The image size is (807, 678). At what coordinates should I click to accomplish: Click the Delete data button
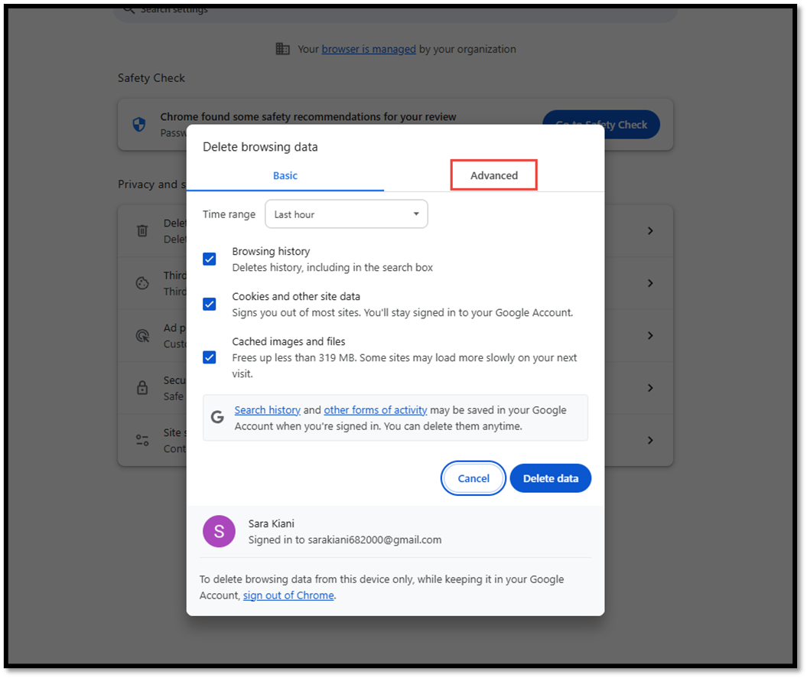click(550, 478)
